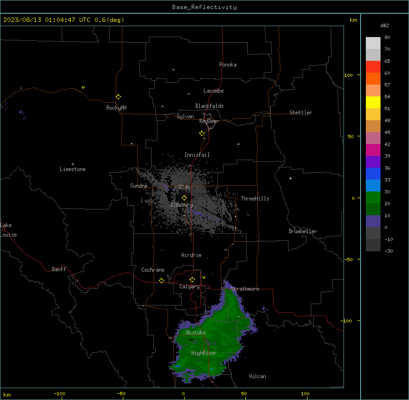Click the yellow diamond marker above Calgary

pos(192,280)
